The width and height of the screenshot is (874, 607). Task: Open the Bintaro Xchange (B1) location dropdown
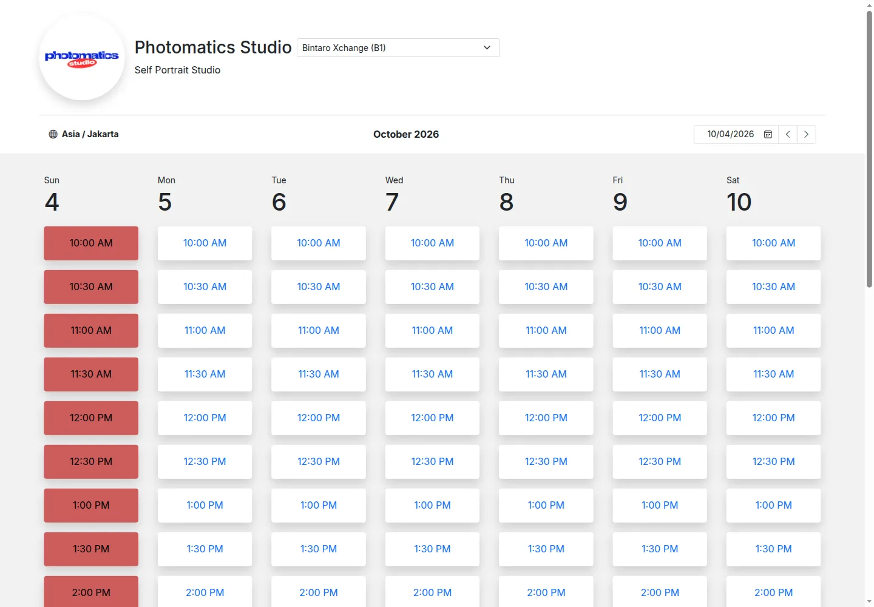(398, 48)
